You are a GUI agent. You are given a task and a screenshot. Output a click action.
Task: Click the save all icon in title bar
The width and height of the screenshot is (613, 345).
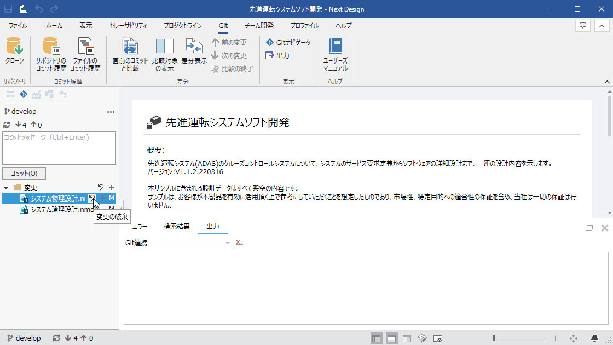(x=24, y=9)
